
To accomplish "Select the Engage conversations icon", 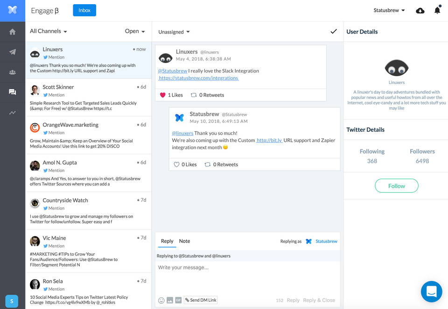I will [x=13, y=92].
